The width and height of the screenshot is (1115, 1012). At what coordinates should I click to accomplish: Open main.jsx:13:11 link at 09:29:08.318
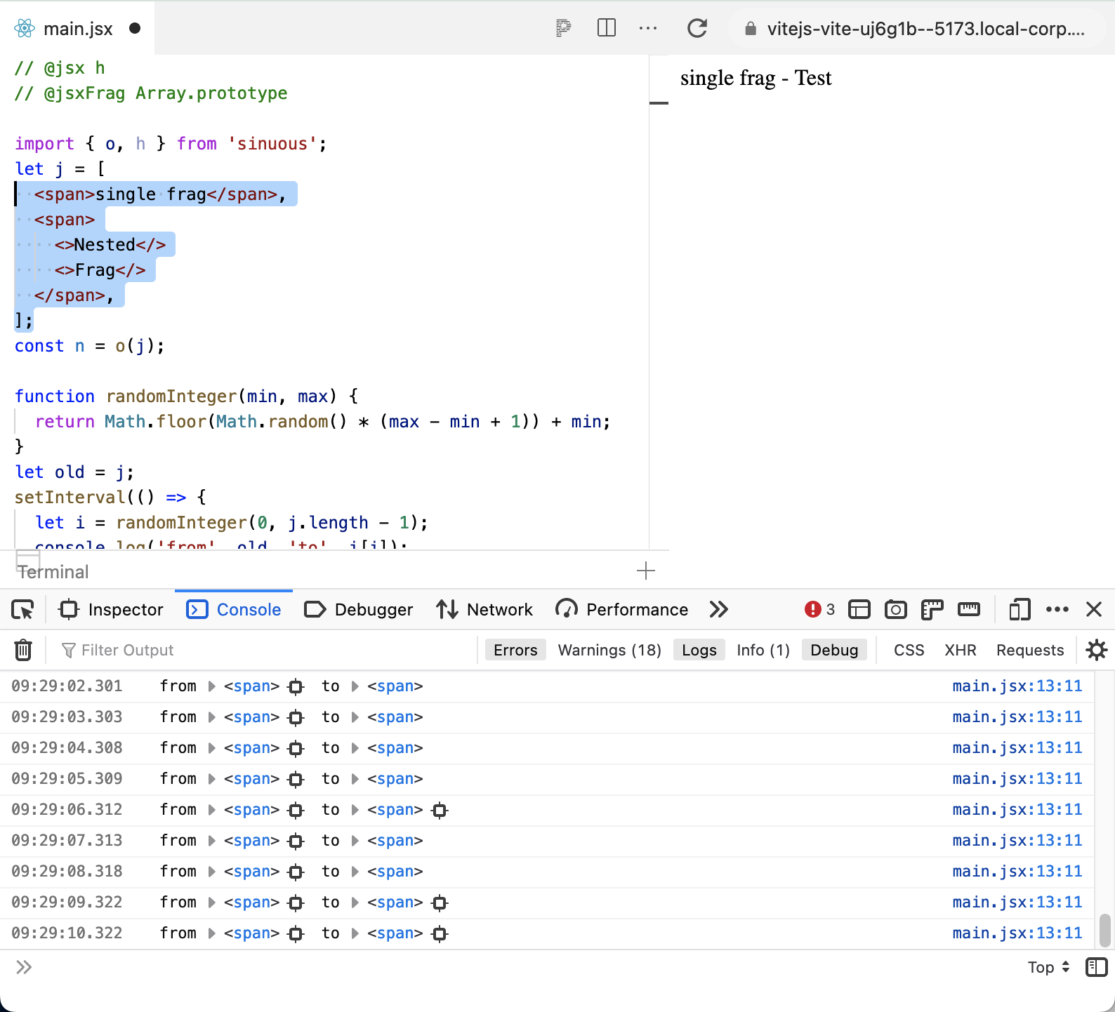pyautogui.click(x=1017, y=872)
